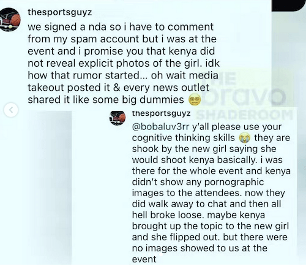Click the "images to the attendees" line
The image size is (306, 266).
pyautogui.click(x=208, y=193)
